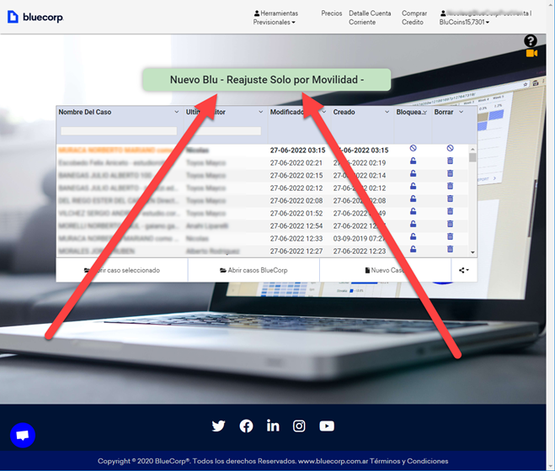Open the share dropdown next to Nuevo Caso
Image resolution: width=555 pixels, height=471 pixels.
click(x=464, y=270)
